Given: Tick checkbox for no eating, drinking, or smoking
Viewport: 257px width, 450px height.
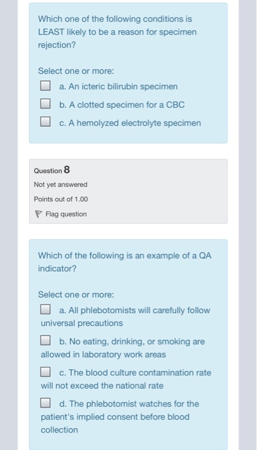Looking at the screenshot, I should tap(46, 340).
